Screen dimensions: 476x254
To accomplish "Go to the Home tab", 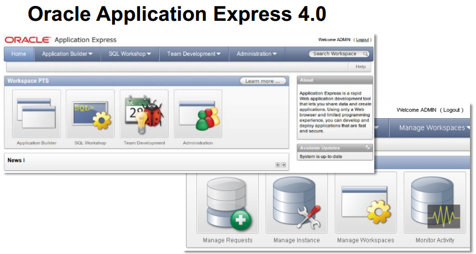I will [x=19, y=54].
